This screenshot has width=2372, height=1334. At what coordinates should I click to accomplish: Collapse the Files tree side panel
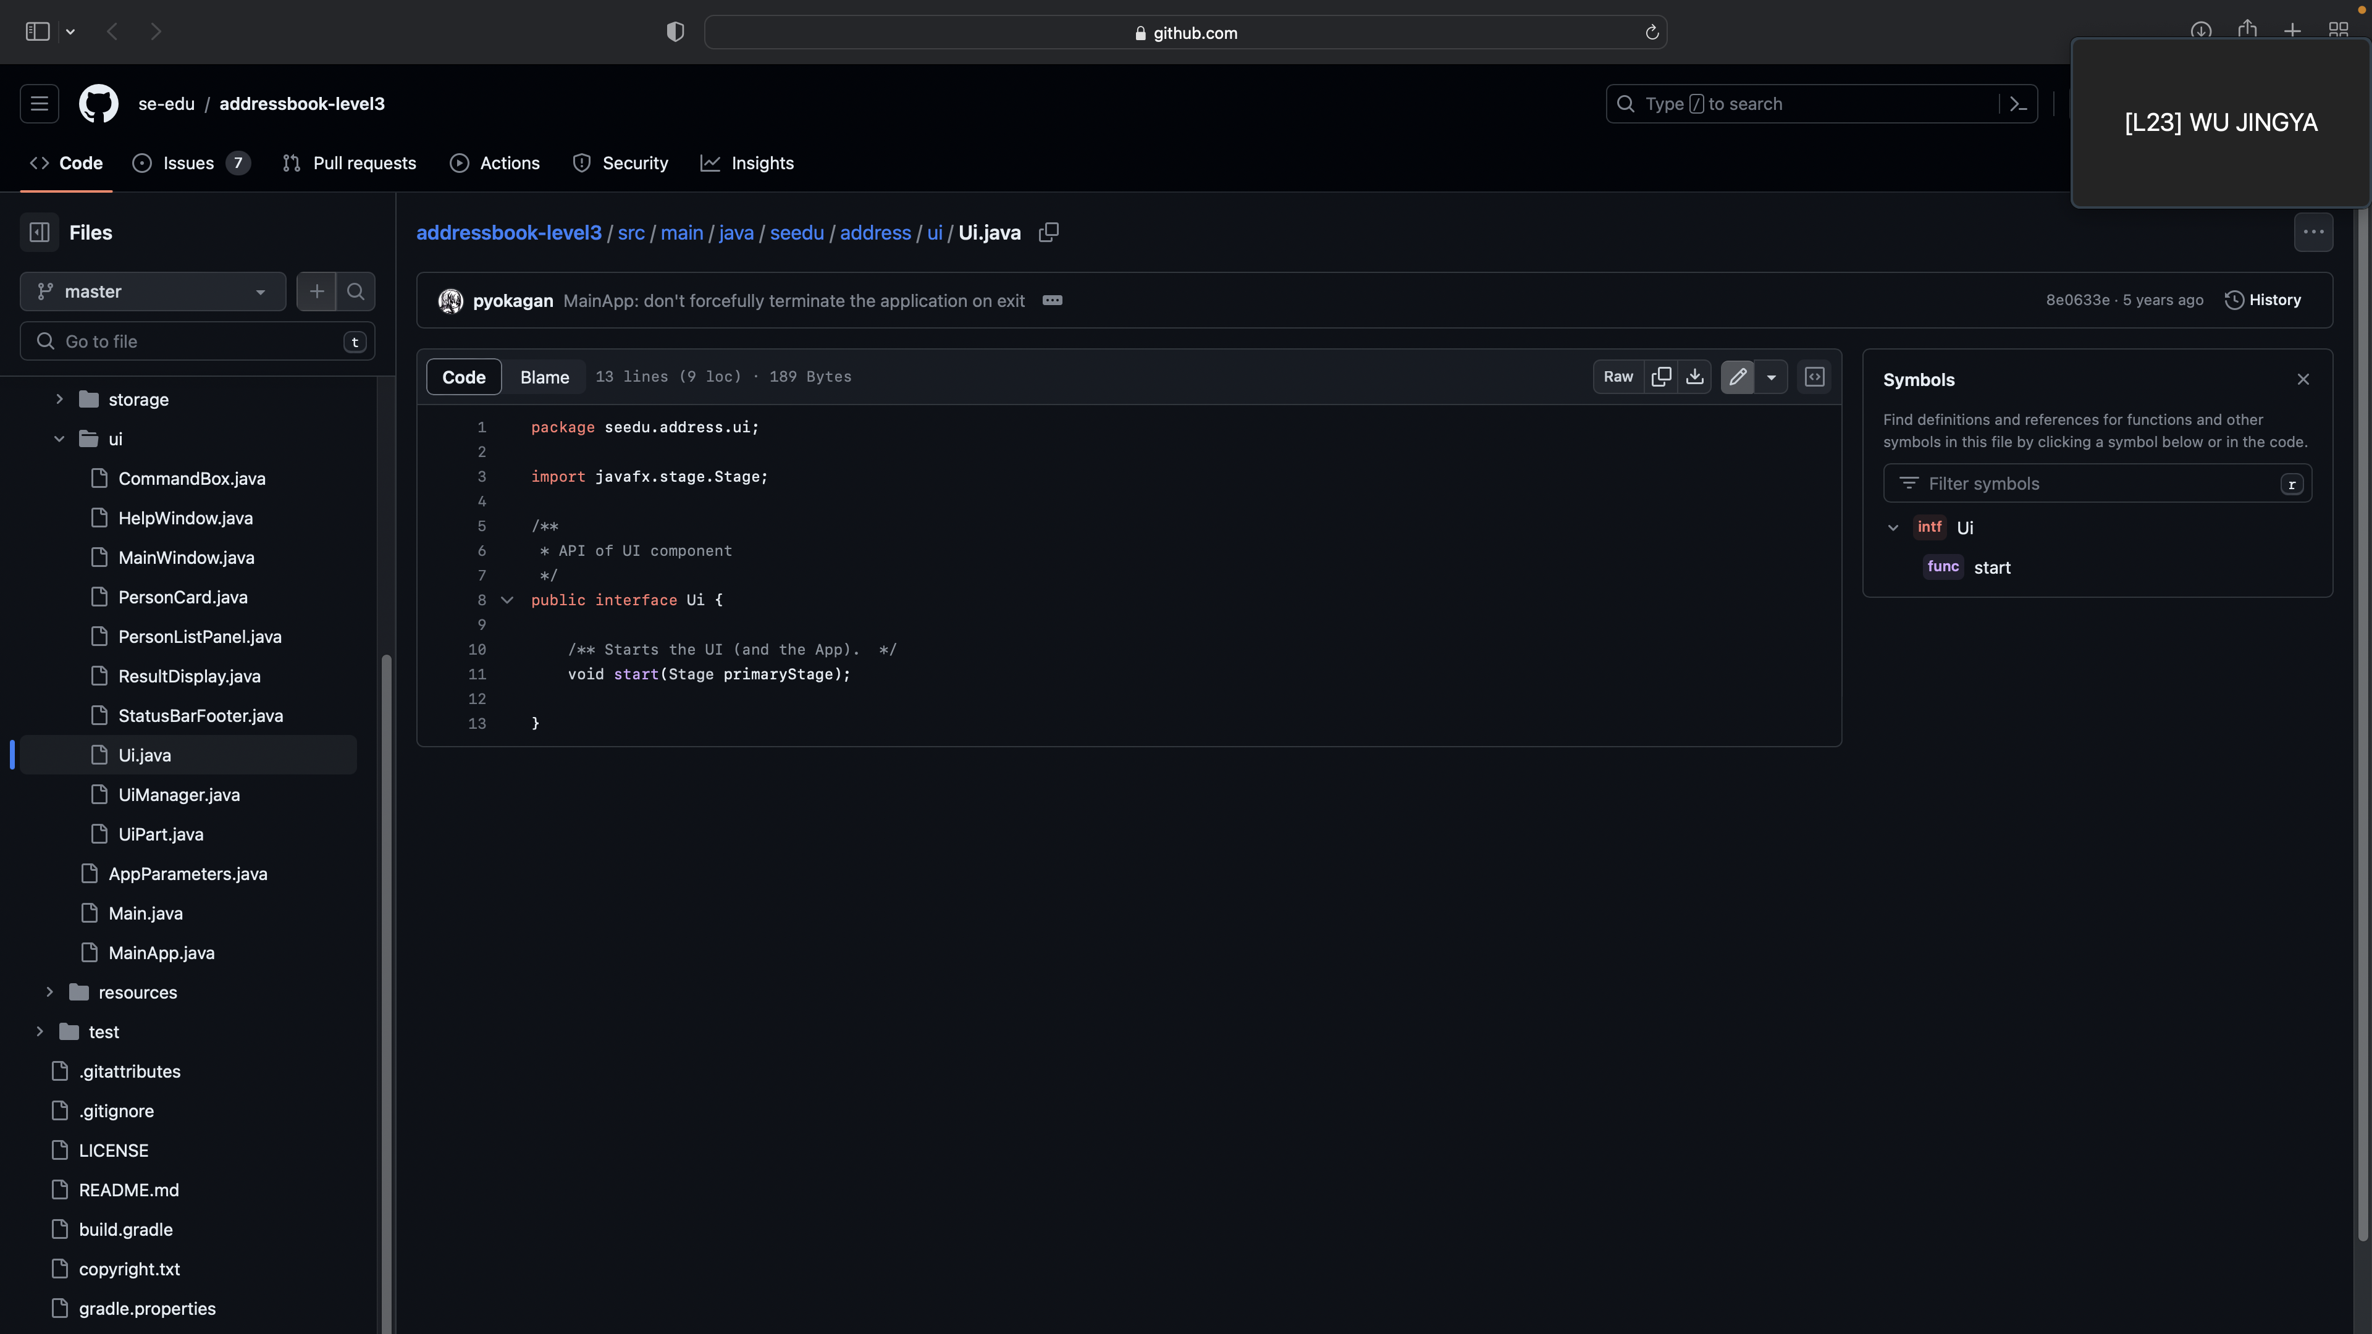pyautogui.click(x=40, y=233)
